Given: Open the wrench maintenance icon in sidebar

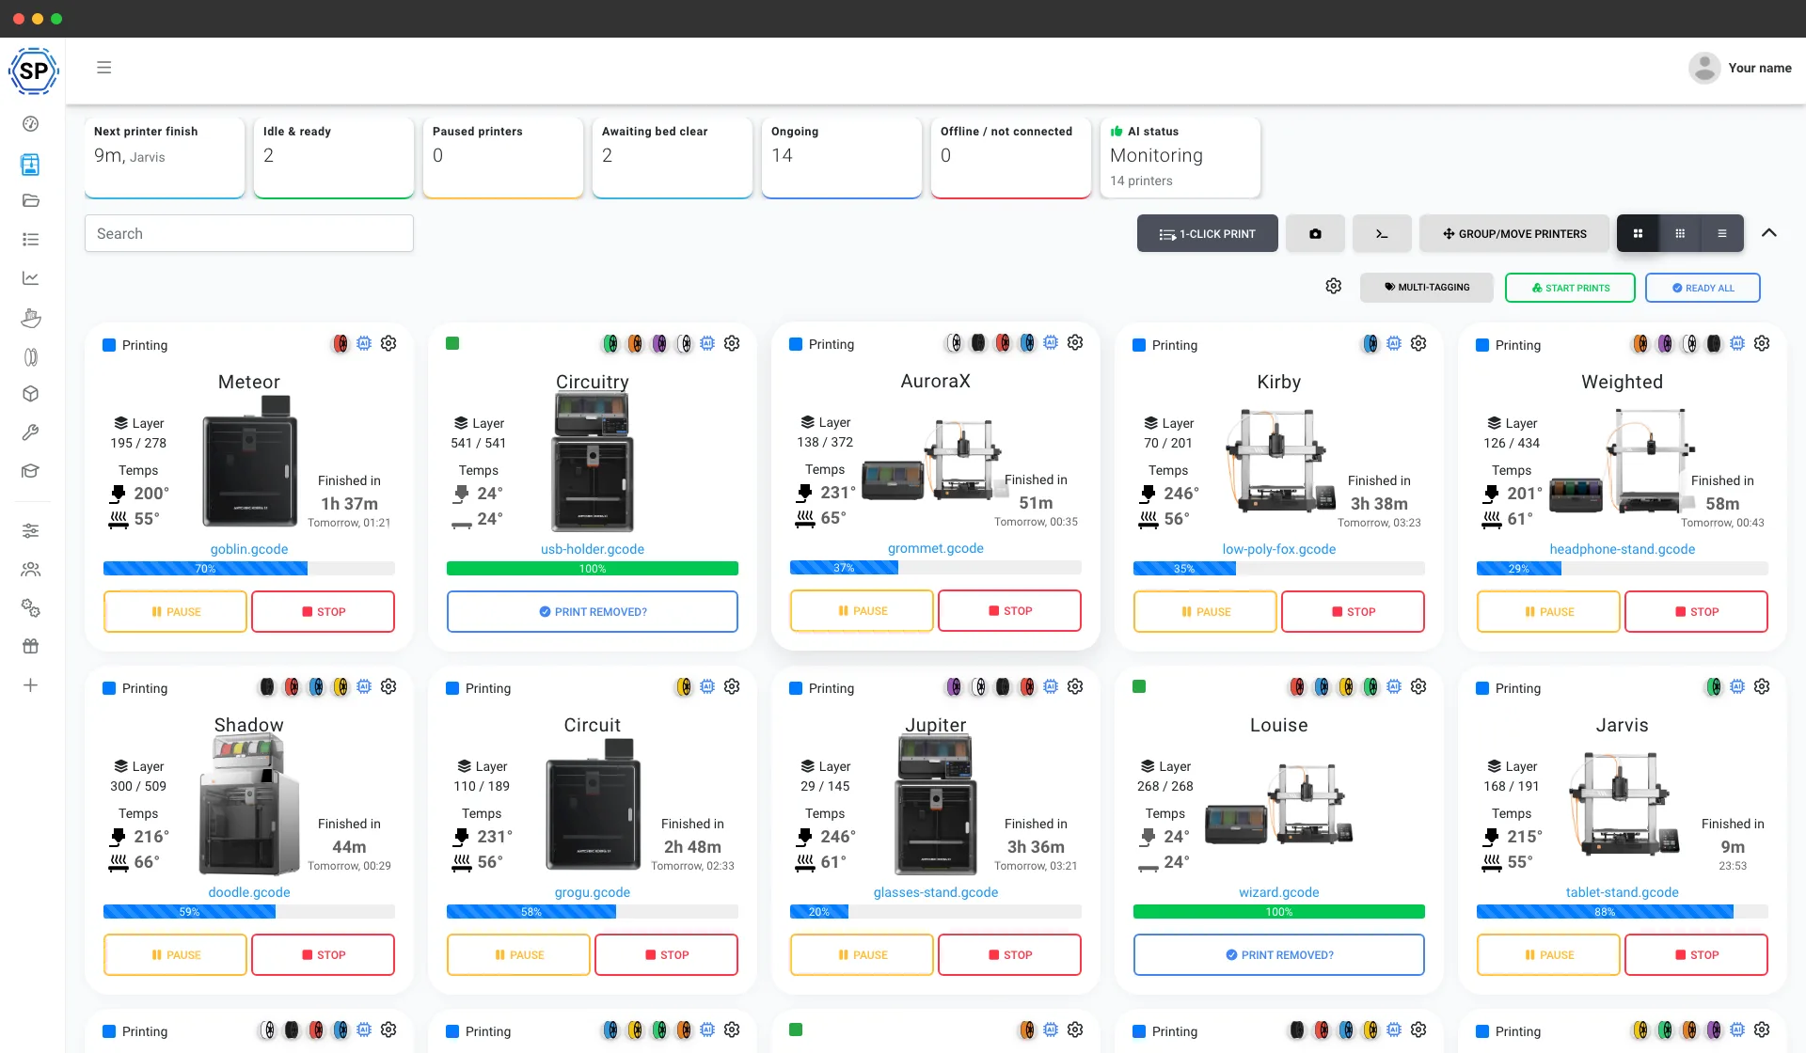Looking at the screenshot, I should (x=30, y=432).
